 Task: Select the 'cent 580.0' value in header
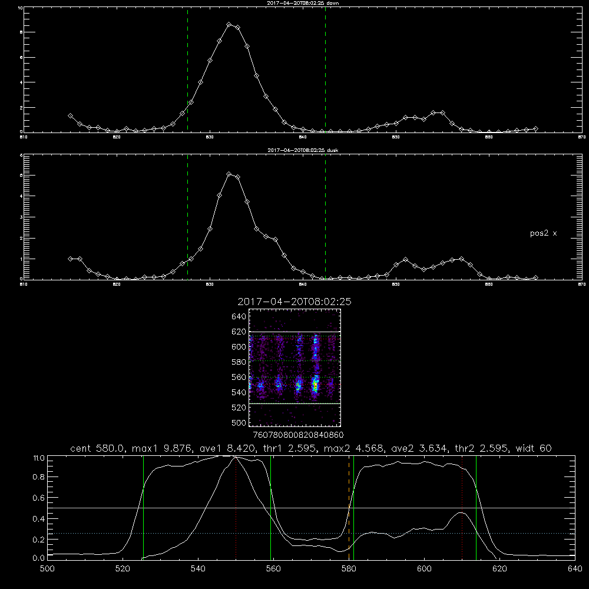pyautogui.click(x=98, y=448)
